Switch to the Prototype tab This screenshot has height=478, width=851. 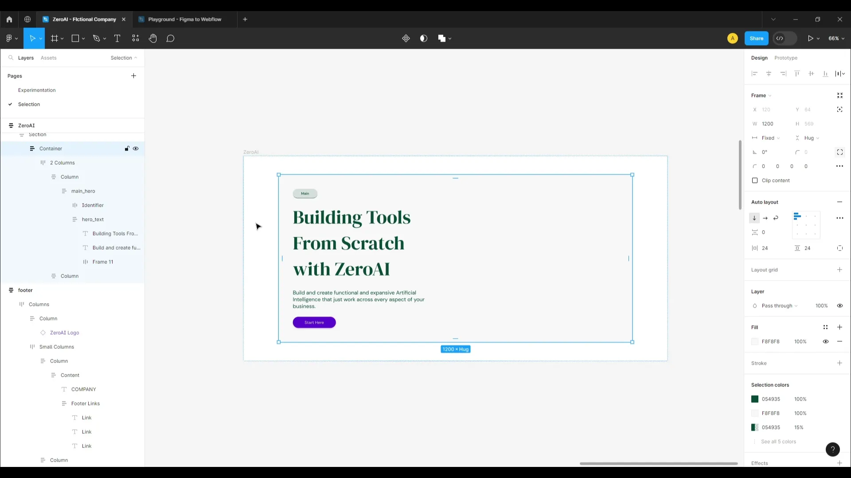pos(785,58)
